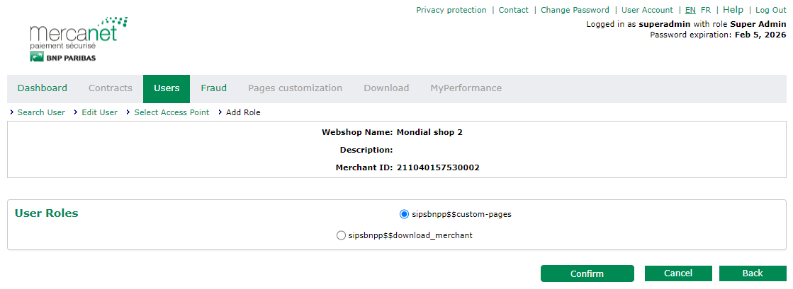Click the Webshop Name value Mondial shop 2

pos(429,133)
